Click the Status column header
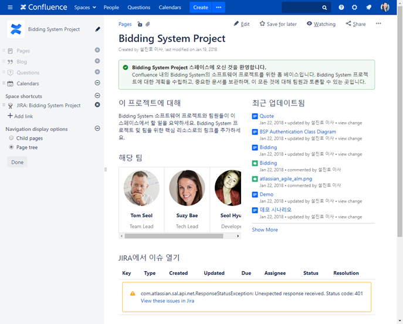This screenshot has height=324, width=403. click(311, 273)
